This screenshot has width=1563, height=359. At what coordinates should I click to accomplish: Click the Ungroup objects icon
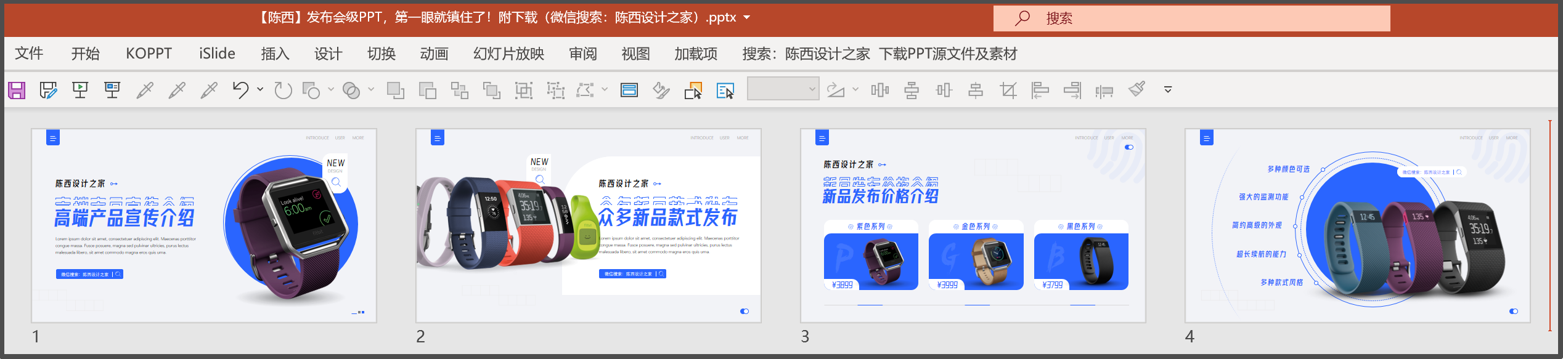[x=556, y=91]
